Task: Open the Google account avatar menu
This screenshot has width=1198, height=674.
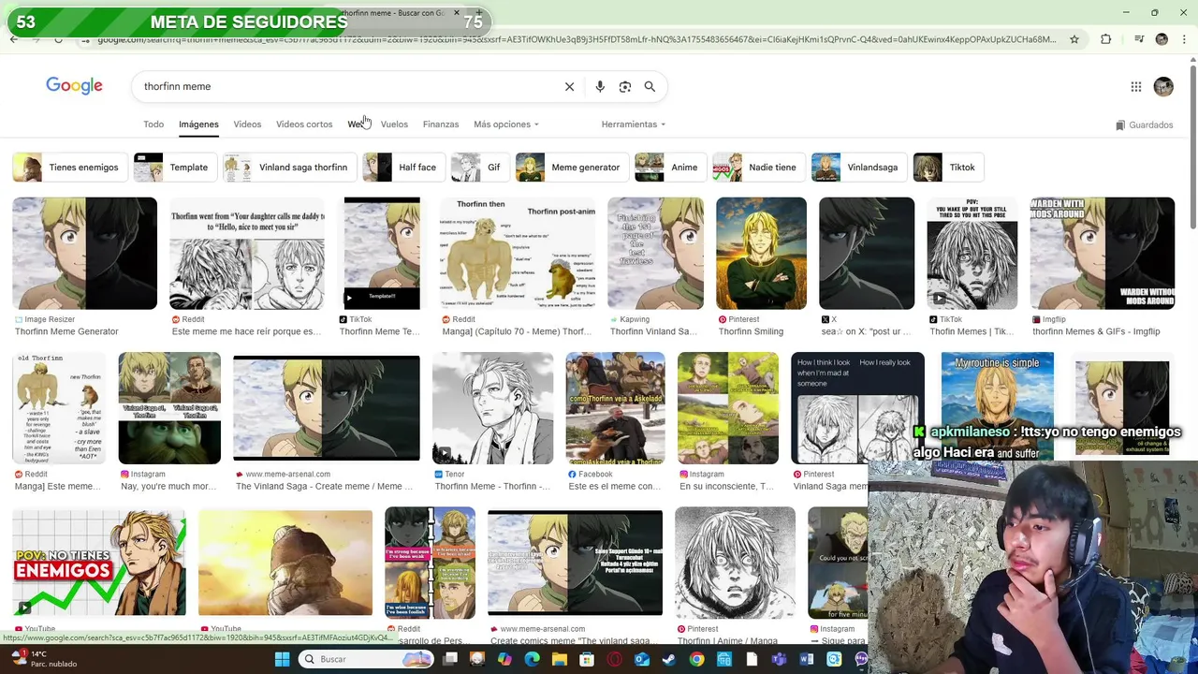Action: [x=1163, y=86]
